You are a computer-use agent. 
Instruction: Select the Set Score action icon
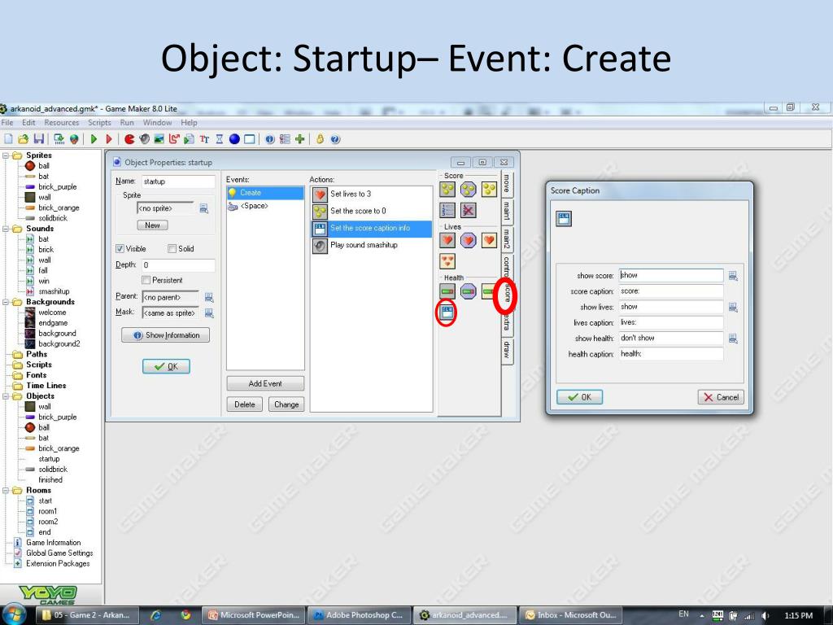click(447, 189)
